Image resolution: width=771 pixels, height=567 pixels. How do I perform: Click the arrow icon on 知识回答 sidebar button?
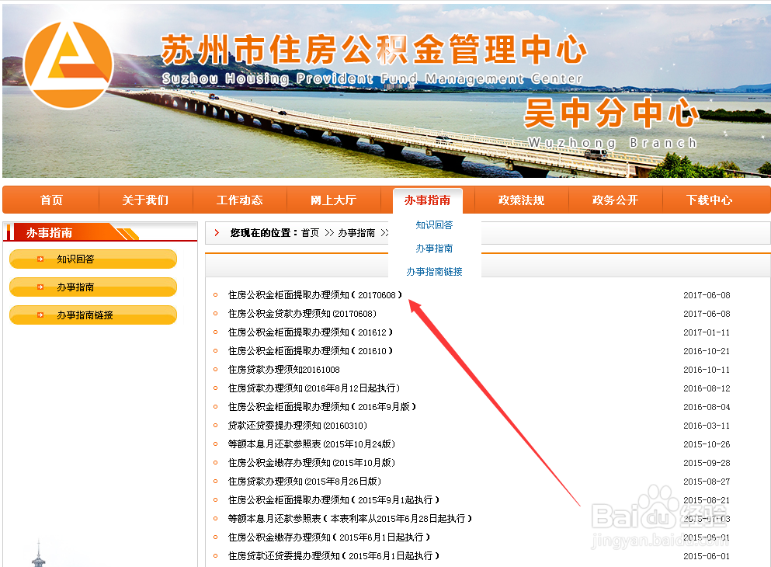(x=40, y=259)
